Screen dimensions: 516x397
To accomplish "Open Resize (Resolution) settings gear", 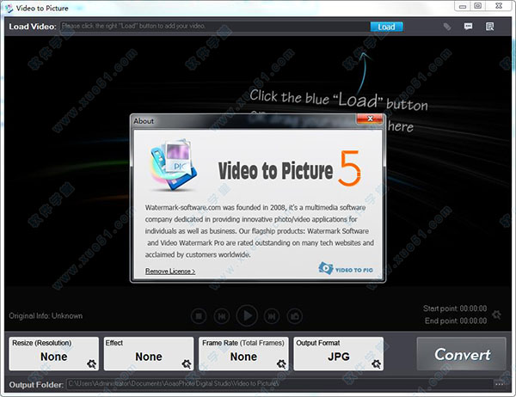I will tap(91, 363).
